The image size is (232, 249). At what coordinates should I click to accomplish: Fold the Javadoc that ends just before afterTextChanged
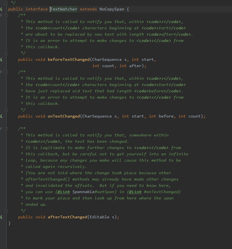(6, 211)
